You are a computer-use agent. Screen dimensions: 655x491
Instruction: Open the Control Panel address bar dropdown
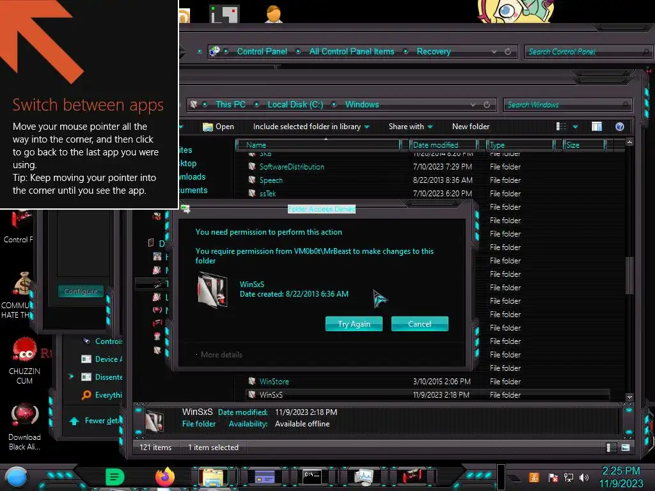(494, 51)
